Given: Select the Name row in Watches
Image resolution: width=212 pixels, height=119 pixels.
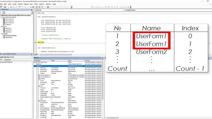Looking at the screenshot, I should coord(68,104).
